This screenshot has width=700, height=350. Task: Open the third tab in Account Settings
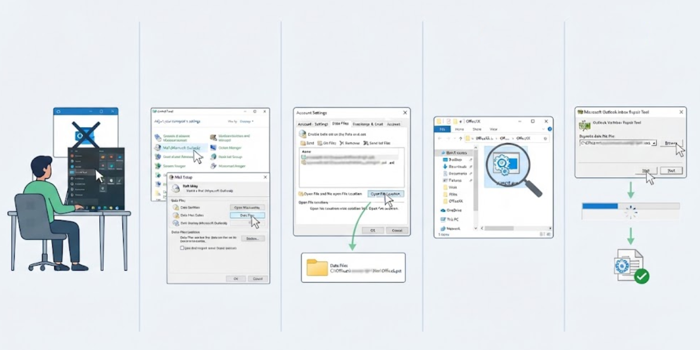pyautogui.click(x=367, y=124)
